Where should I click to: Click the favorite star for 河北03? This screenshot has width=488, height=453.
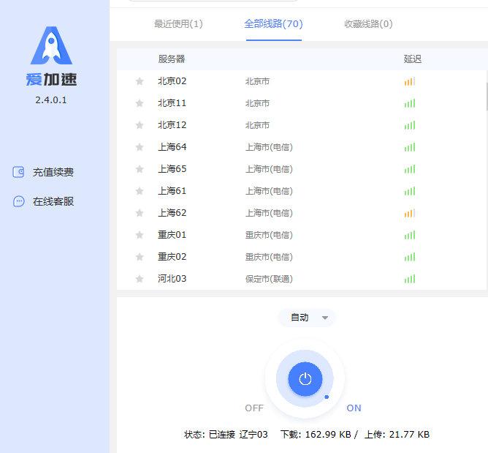point(140,279)
